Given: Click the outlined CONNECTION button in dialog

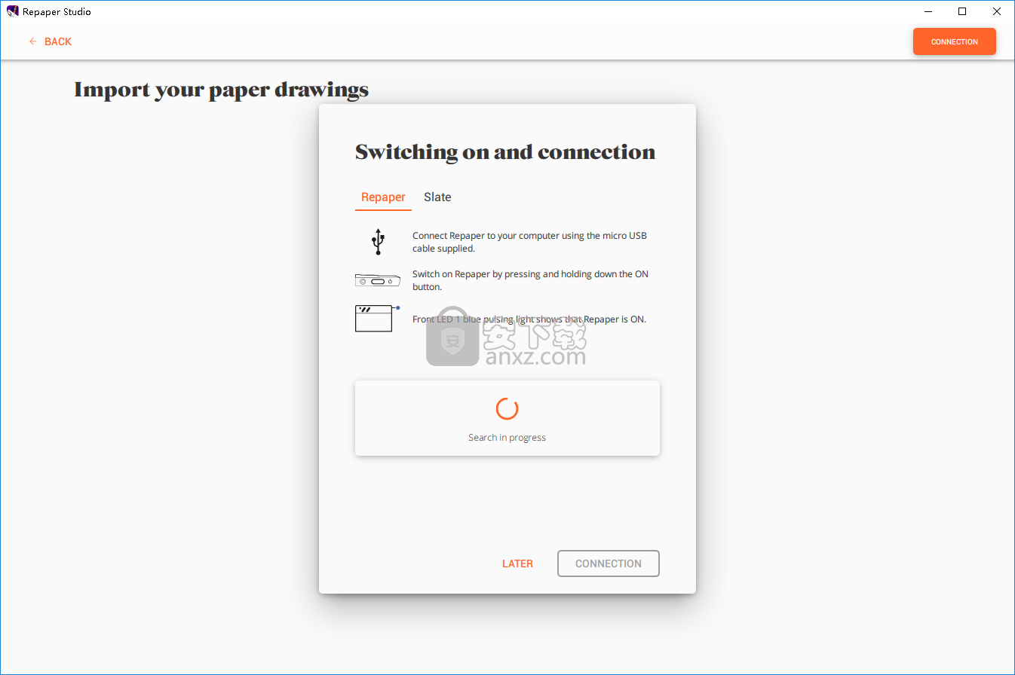Looking at the screenshot, I should click(x=609, y=564).
